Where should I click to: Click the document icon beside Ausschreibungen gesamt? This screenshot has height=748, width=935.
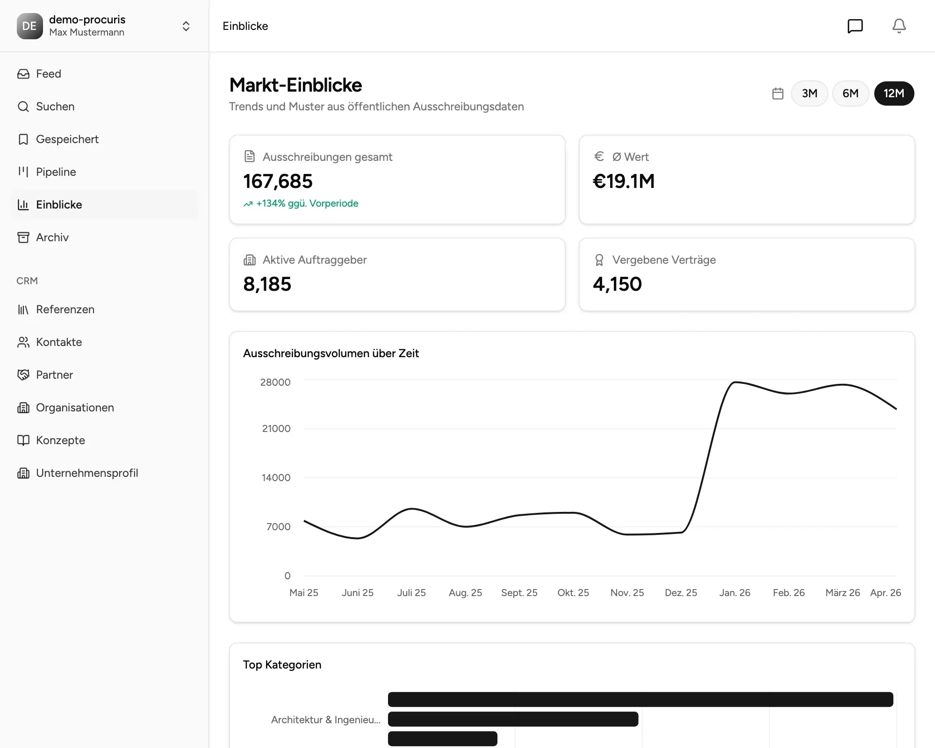coord(250,156)
